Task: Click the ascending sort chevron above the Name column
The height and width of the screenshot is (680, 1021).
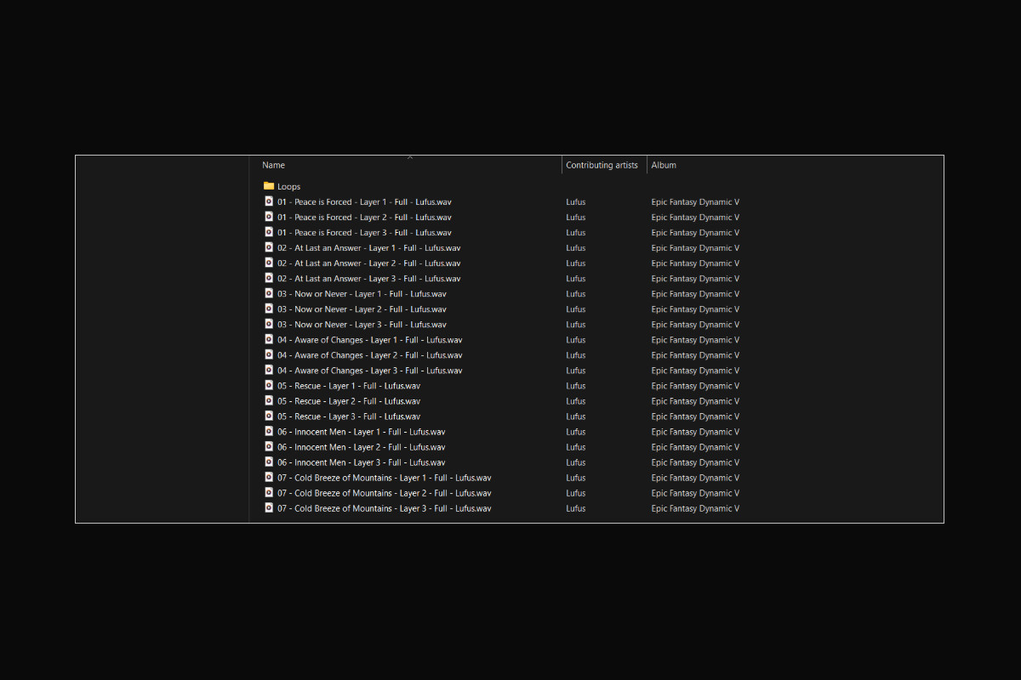Action: [x=410, y=157]
